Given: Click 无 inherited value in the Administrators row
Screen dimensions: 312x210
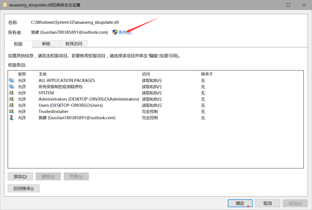Looking at the screenshot, I should point(203,99).
